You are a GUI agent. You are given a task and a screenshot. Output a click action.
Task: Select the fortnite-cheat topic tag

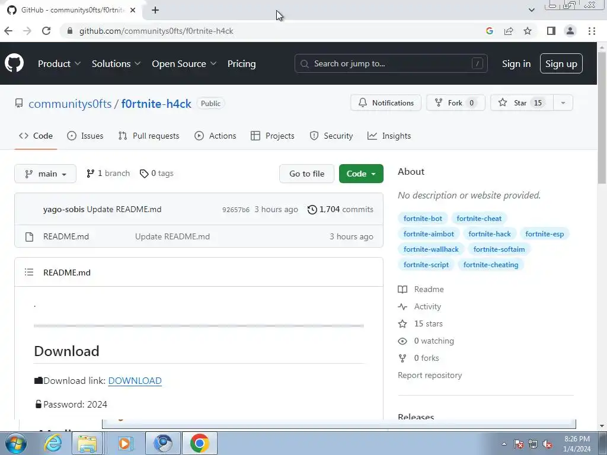(x=479, y=218)
